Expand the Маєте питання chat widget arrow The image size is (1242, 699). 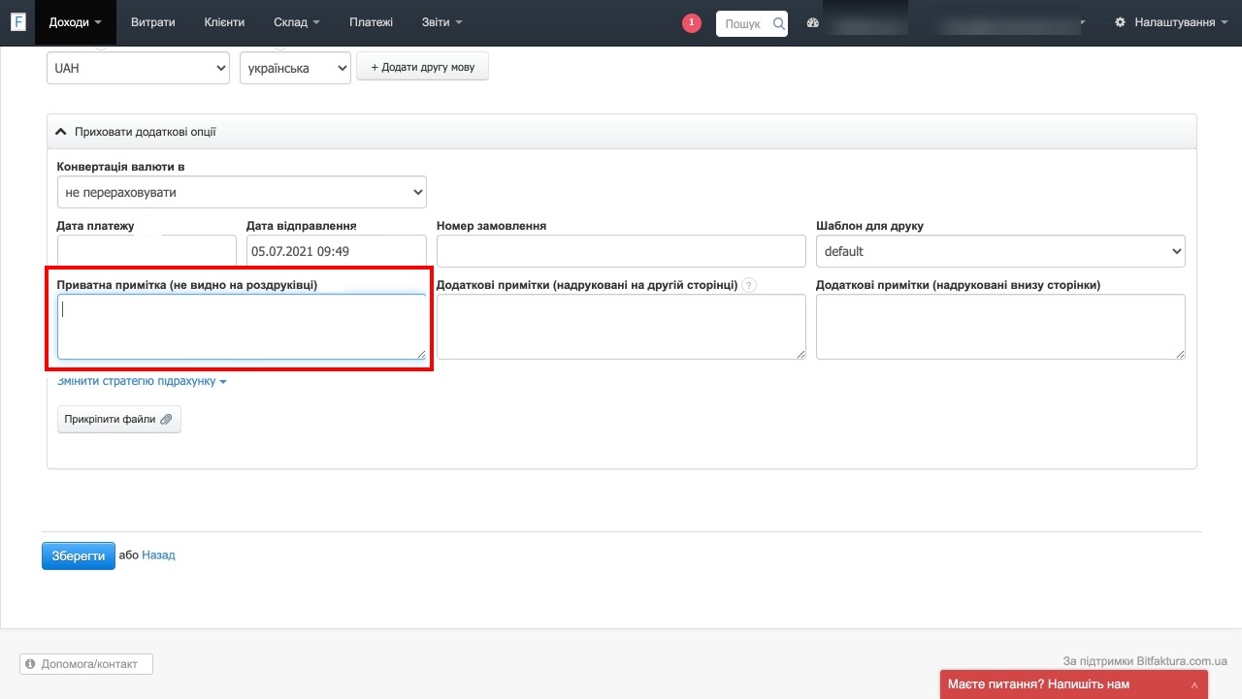[x=1194, y=685]
